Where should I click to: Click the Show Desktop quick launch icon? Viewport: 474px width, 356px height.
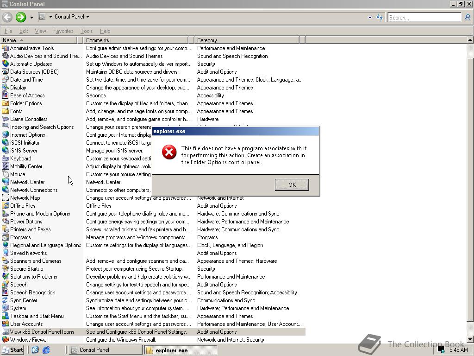[x=35, y=350]
